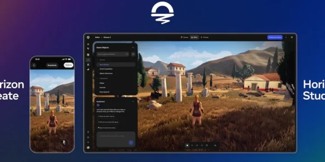Open the yellow file icon in the sidebar

(88, 55)
